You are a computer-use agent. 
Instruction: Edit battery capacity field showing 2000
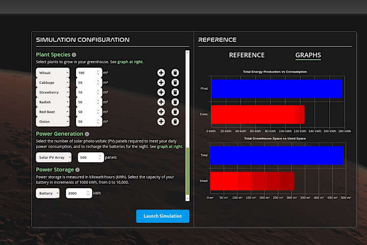point(79,193)
